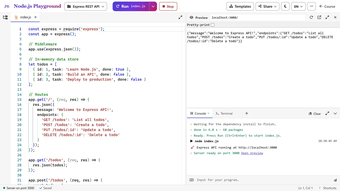This screenshot has height=191, width=340.
Task: Send the program input
Action: click(x=335, y=180)
